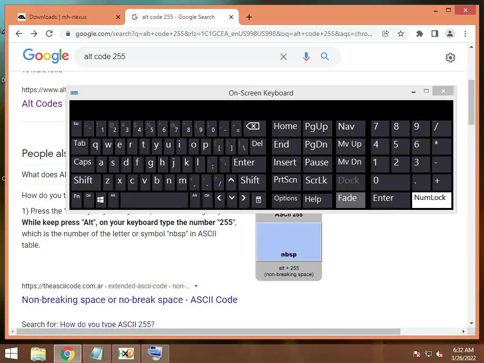Tap the right arrow key on On-Screen Keyboard
484x363 pixels.
243,200
